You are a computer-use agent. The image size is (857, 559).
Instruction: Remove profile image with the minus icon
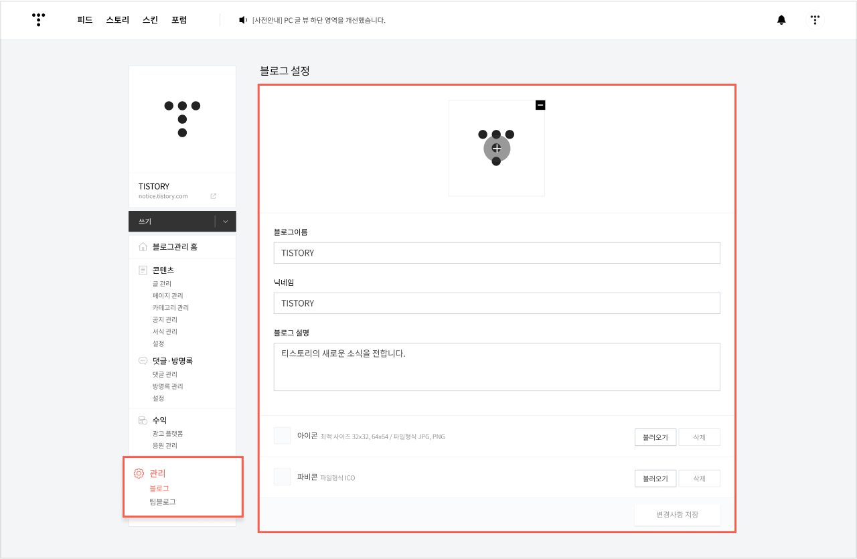(540, 105)
